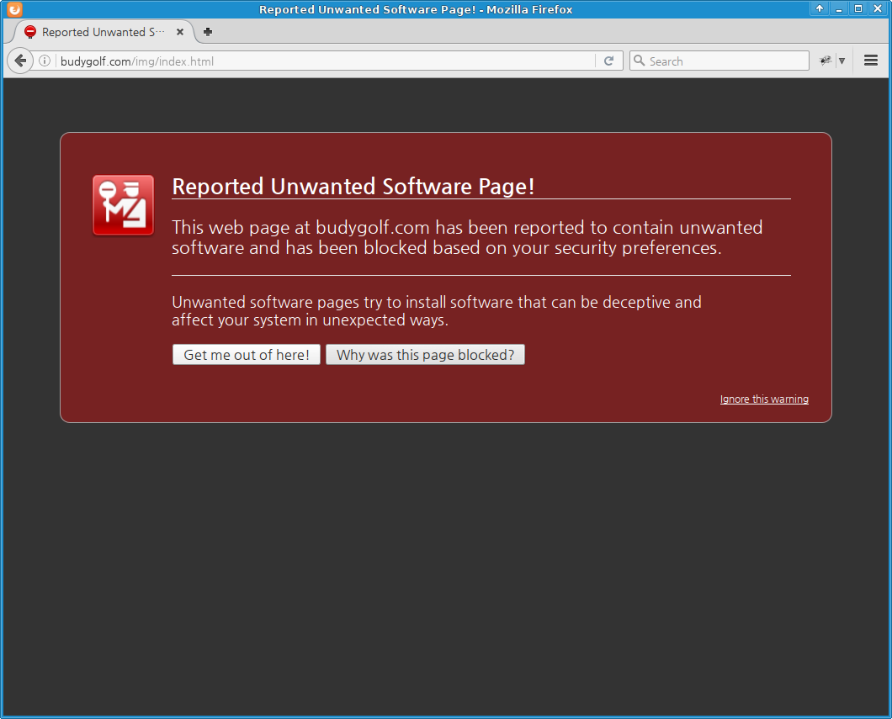
Task: Click the window roll-up arrow button
Action: pyautogui.click(x=819, y=8)
